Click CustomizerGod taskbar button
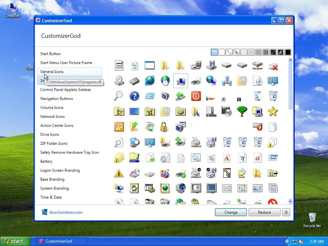The height and width of the screenshot is (246, 328). point(62,241)
